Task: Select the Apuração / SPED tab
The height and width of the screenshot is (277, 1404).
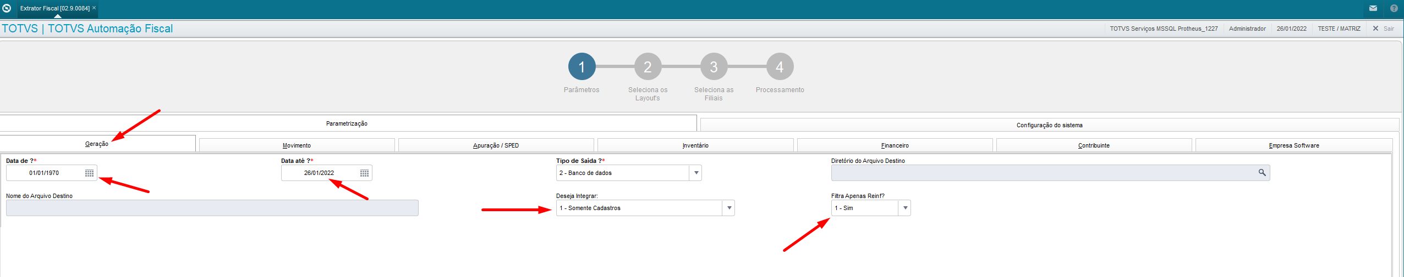Action: [x=496, y=145]
